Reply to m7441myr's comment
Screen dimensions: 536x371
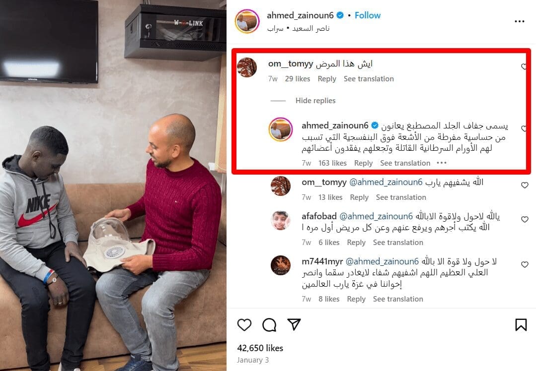tap(356, 299)
